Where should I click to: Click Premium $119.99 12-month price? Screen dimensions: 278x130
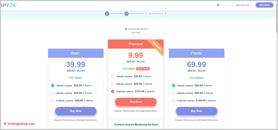[140, 91]
